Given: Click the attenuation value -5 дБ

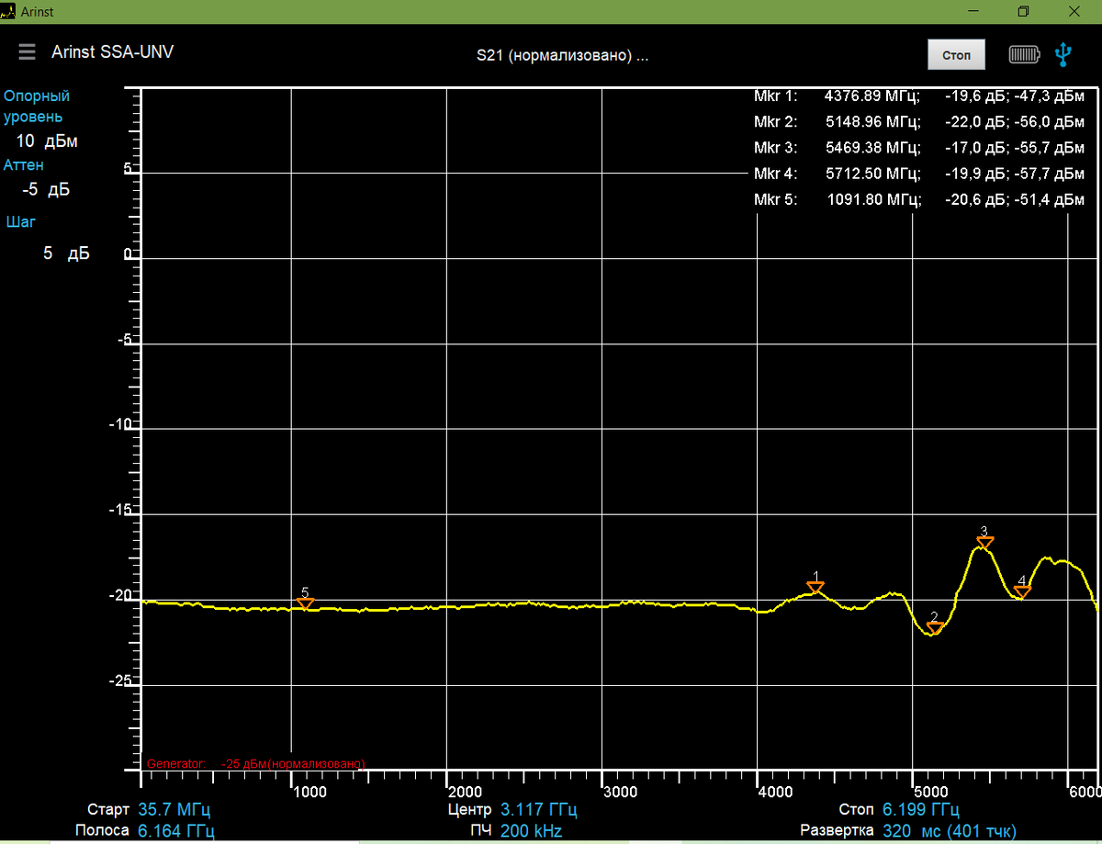Looking at the screenshot, I should point(46,190).
